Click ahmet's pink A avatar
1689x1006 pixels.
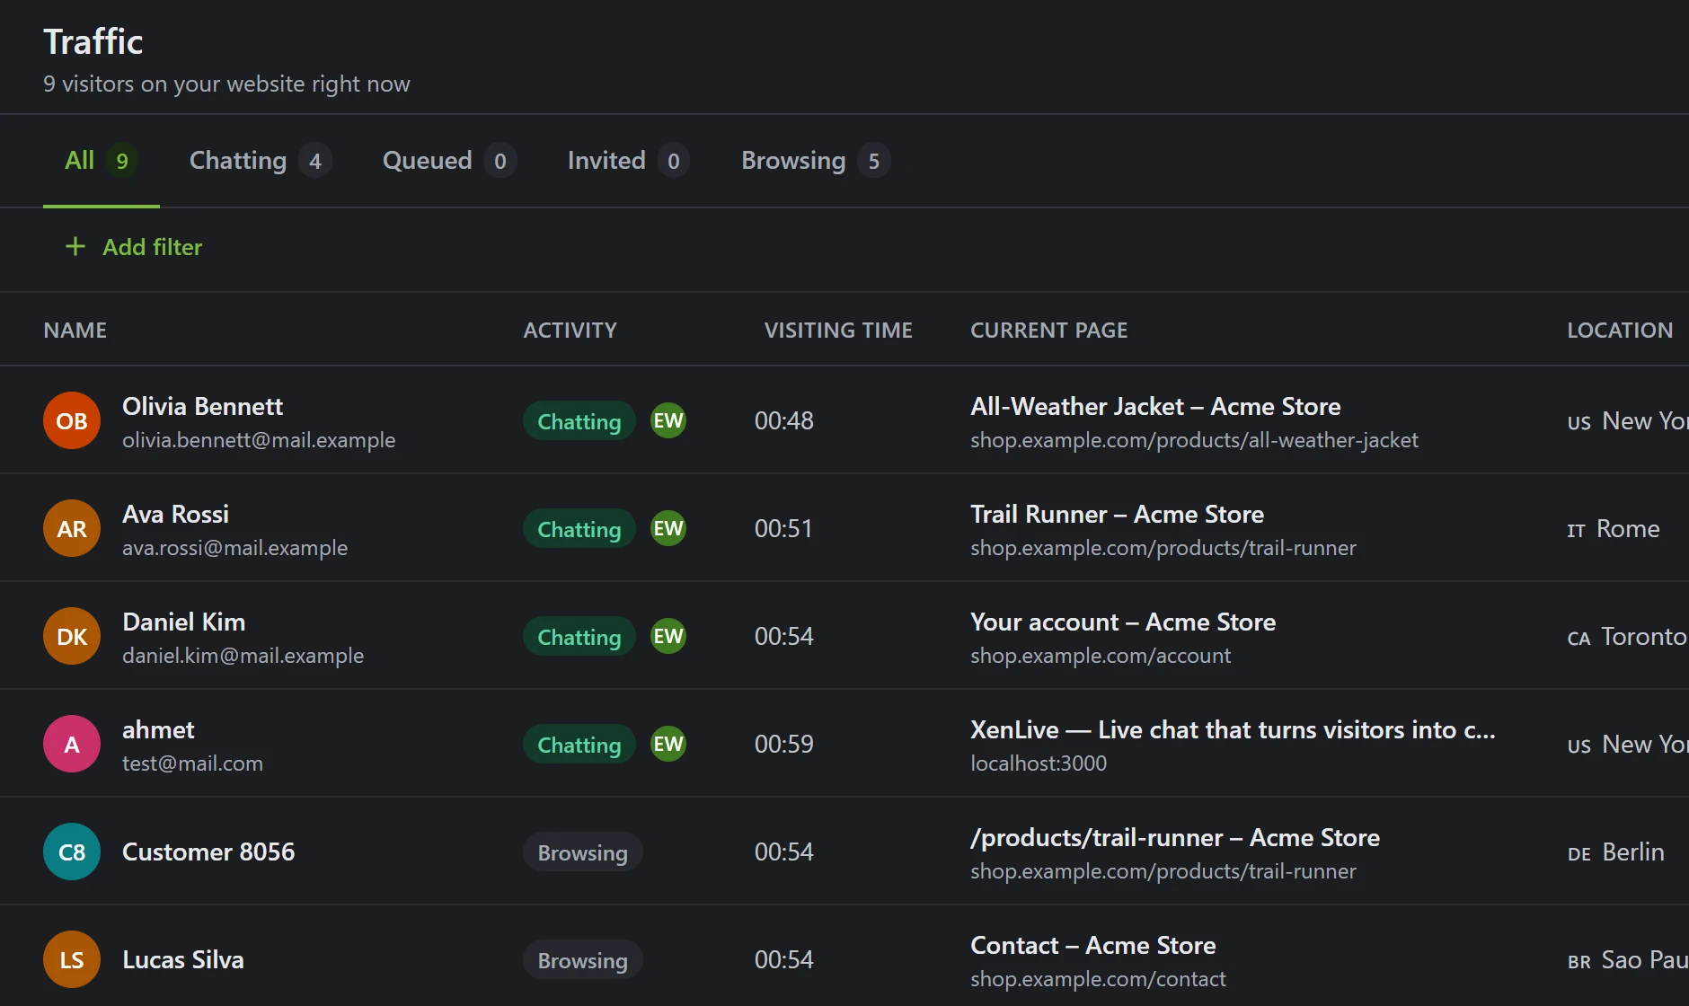click(x=72, y=744)
